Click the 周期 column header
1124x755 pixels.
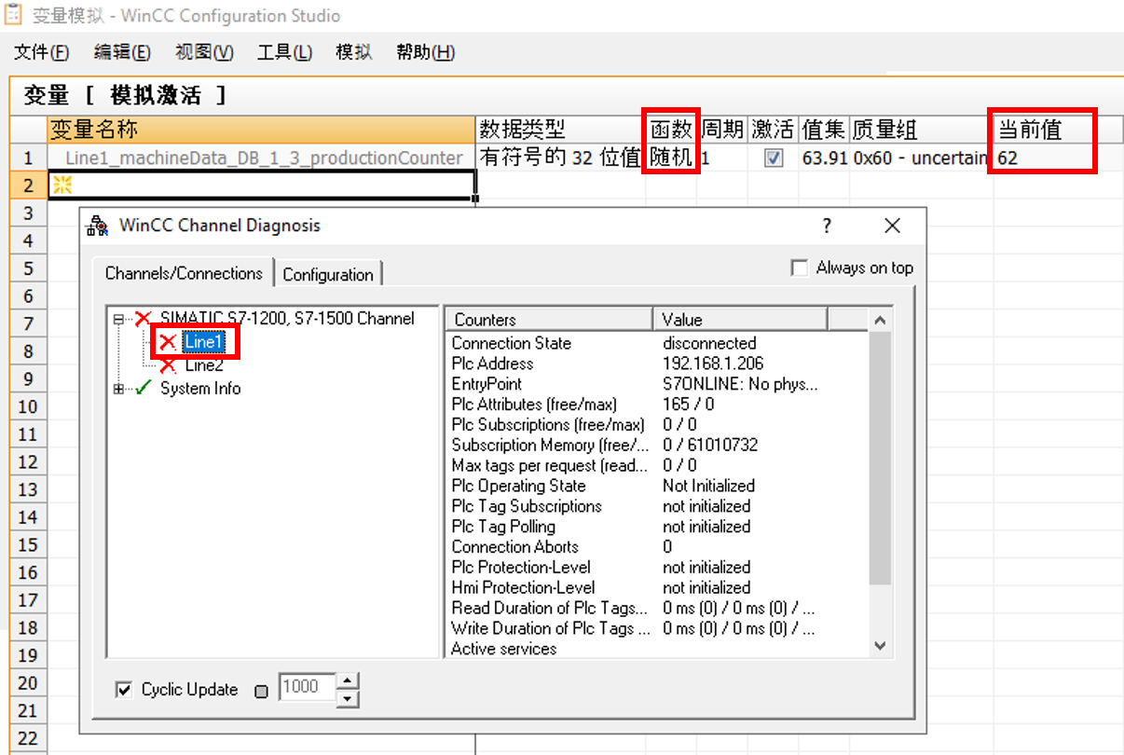[x=722, y=130]
